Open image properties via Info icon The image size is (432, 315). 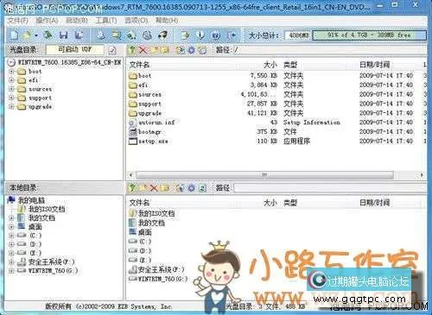[200, 35]
